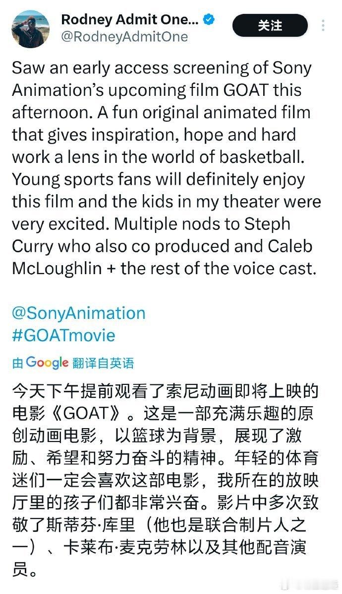Open Rodney's profile picture

30,28
